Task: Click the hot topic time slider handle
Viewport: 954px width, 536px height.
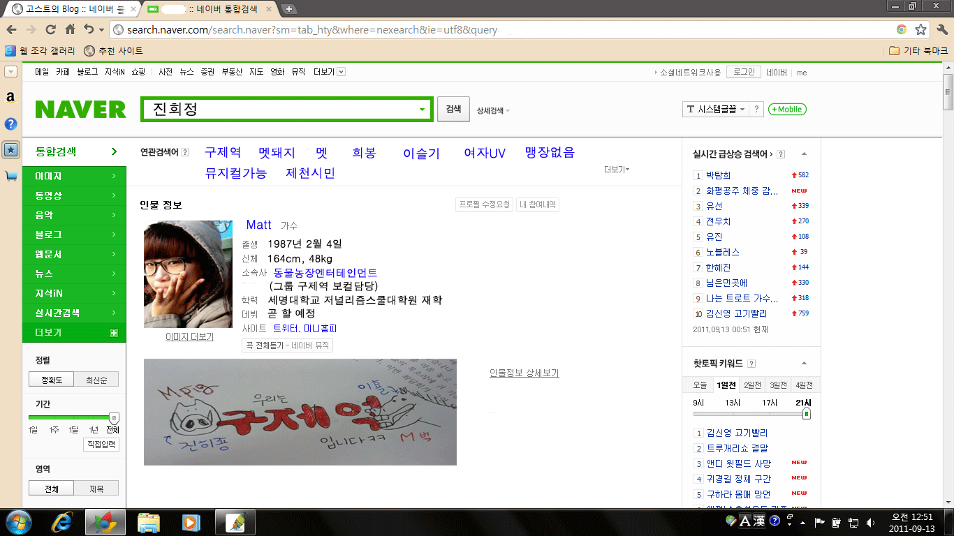Action: point(807,414)
